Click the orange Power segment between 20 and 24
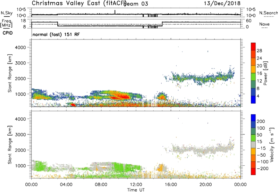 (x=253, y=62)
